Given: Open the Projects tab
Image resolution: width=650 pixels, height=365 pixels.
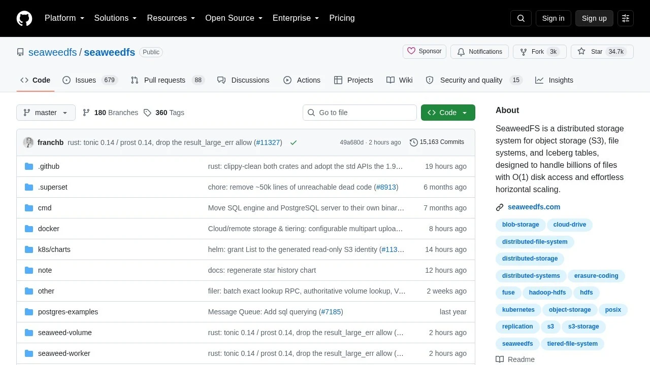Looking at the screenshot, I should (x=353, y=80).
